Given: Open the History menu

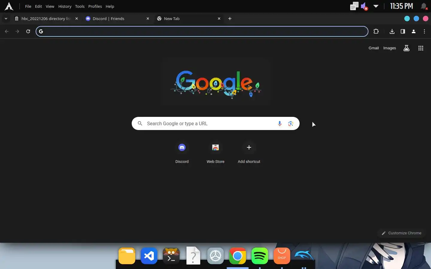Looking at the screenshot, I should tap(65, 6).
